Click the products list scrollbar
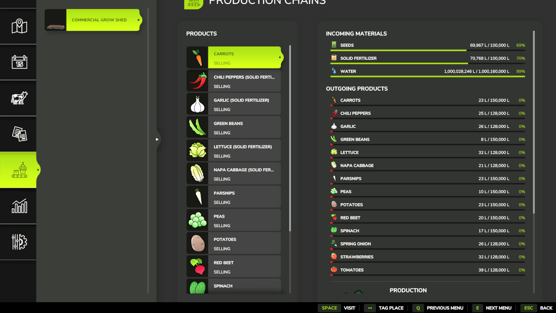 (x=290, y=138)
